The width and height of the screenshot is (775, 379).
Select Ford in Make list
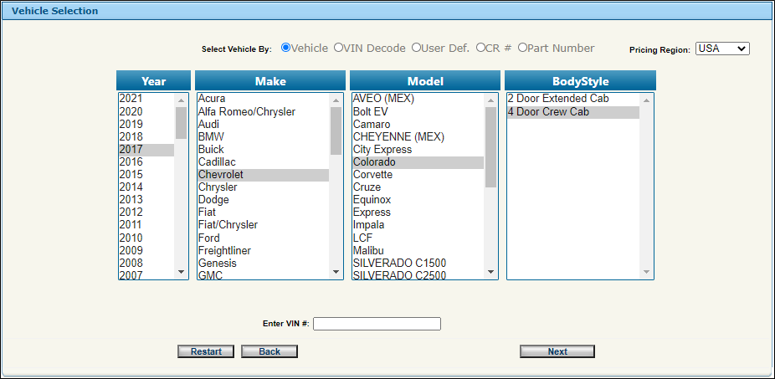coord(263,238)
